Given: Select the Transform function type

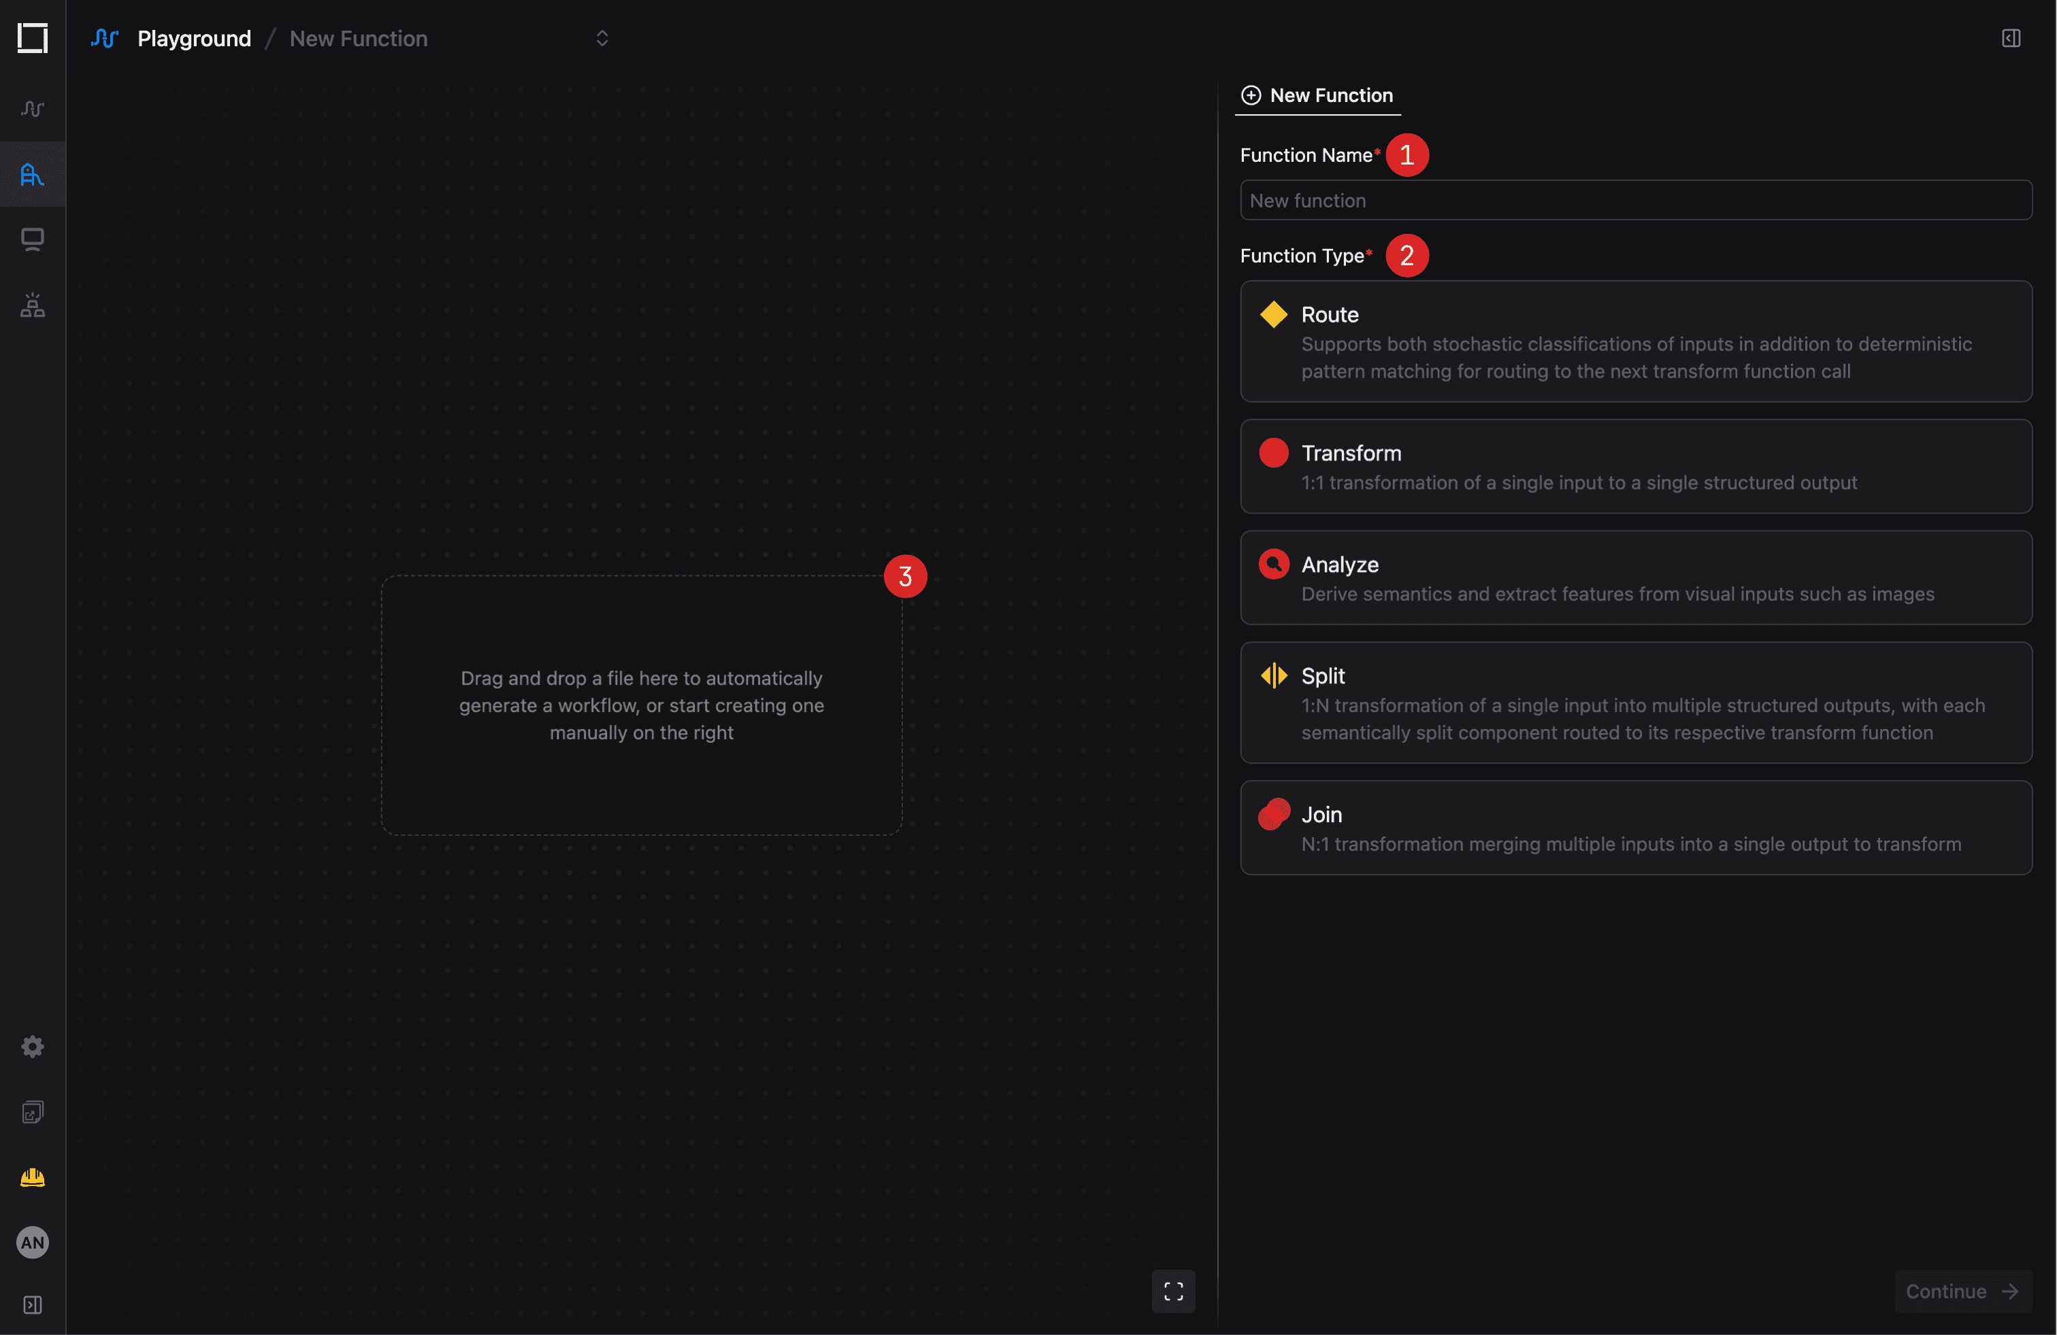Looking at the screenshot, I should [1634, 467].
